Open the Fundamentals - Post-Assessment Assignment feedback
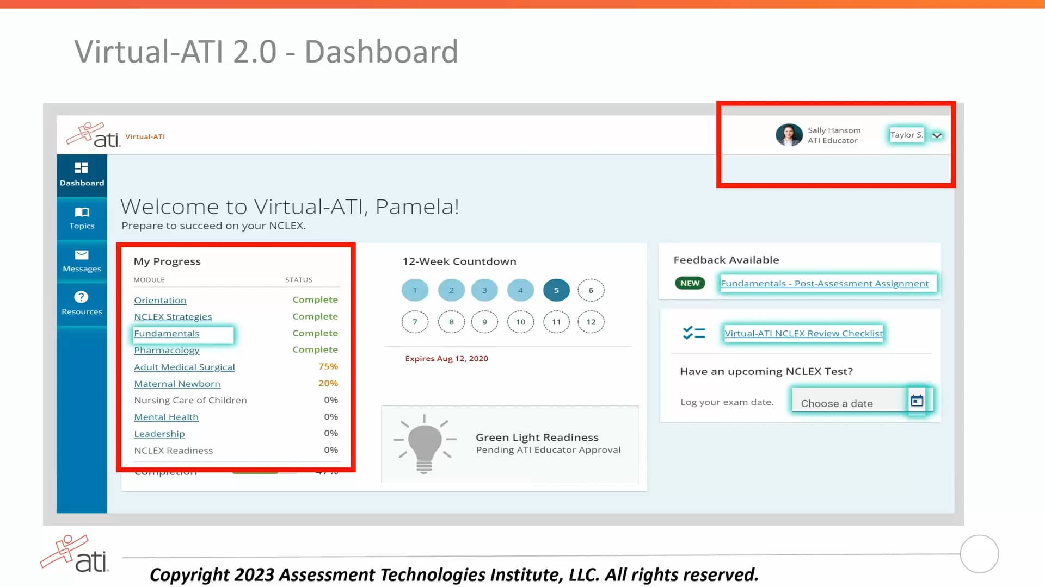The image size is (1045, 587). pos(825,283)
